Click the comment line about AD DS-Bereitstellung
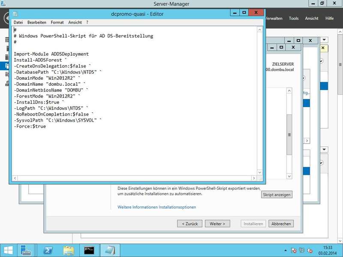 (83, 36)
